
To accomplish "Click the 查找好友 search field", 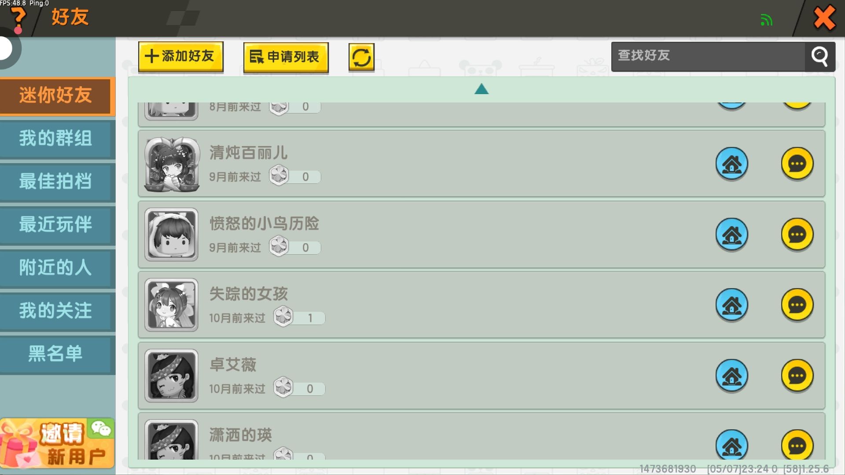I will (x=707, y=56).
